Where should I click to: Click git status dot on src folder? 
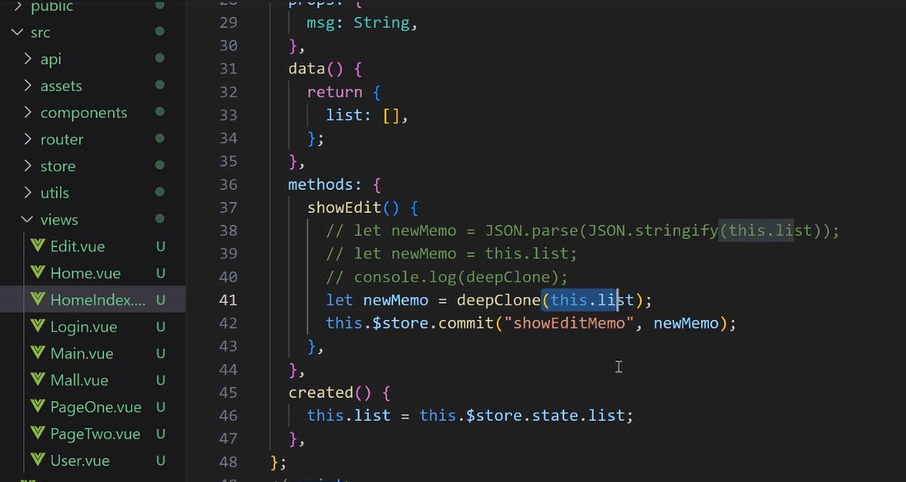tap(160, 31)
